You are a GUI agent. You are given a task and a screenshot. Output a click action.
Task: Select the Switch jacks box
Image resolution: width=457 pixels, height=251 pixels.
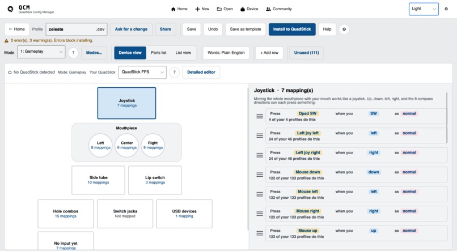(x=125, y=214)
